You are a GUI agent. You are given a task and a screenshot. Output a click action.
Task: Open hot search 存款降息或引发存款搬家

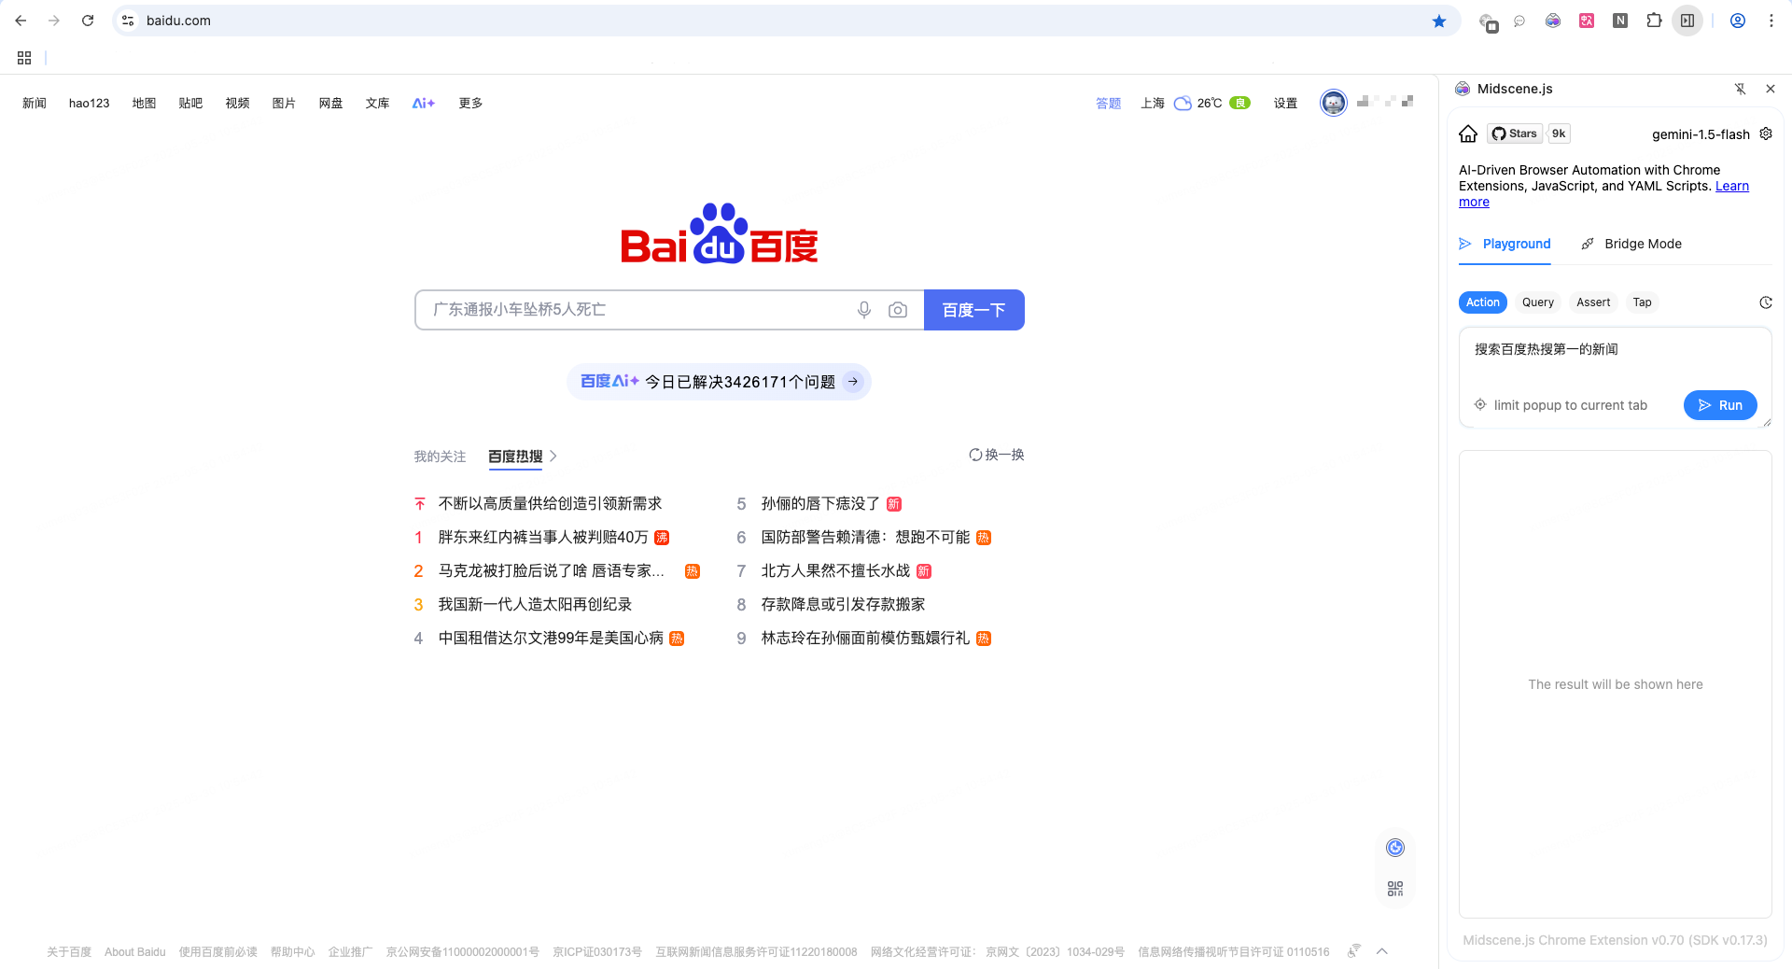[843, 605]
